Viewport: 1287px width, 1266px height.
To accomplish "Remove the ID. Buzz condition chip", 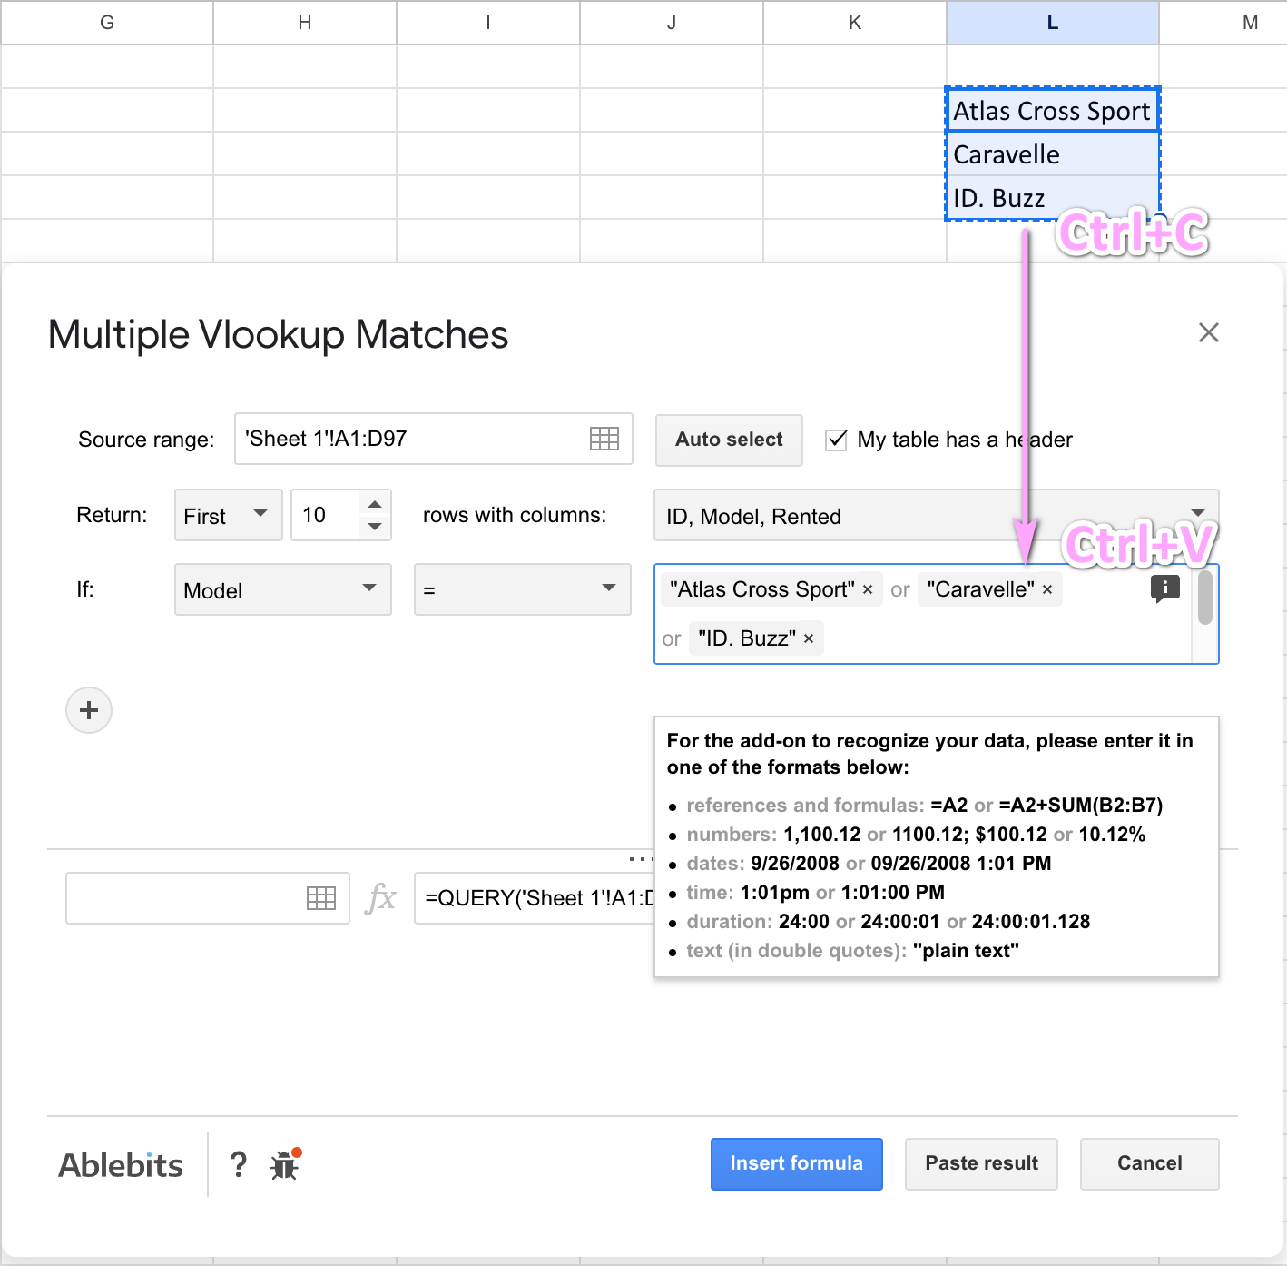I will click(808, 638).
